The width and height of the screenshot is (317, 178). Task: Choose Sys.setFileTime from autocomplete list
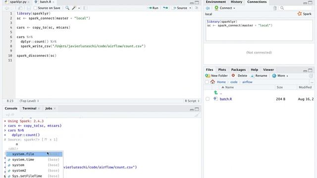(34, 176)
